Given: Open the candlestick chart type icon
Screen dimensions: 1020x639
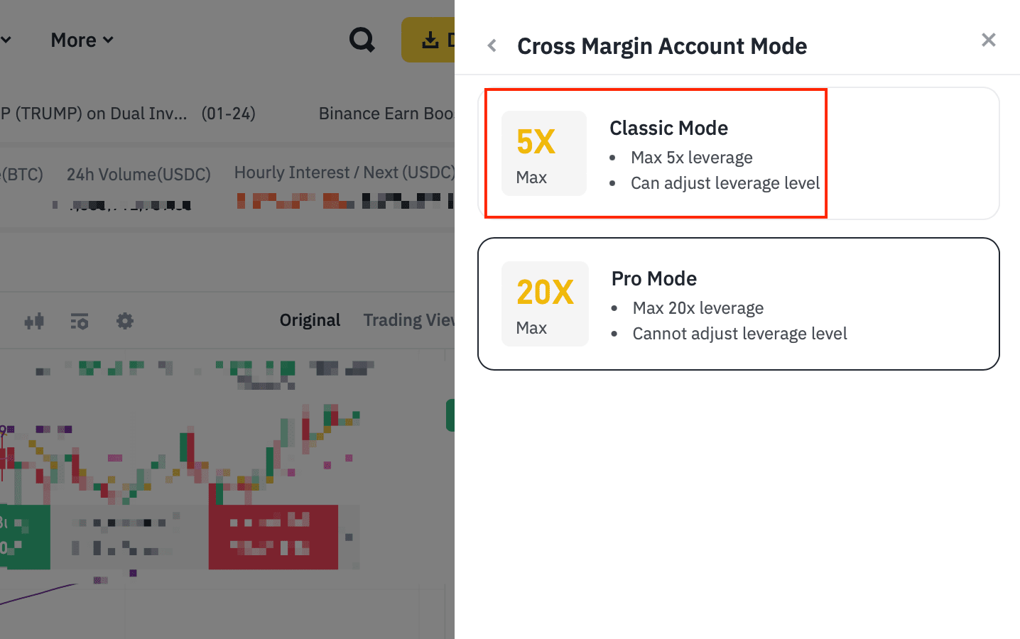Looking at the screenshot, I should coord(34,321).
